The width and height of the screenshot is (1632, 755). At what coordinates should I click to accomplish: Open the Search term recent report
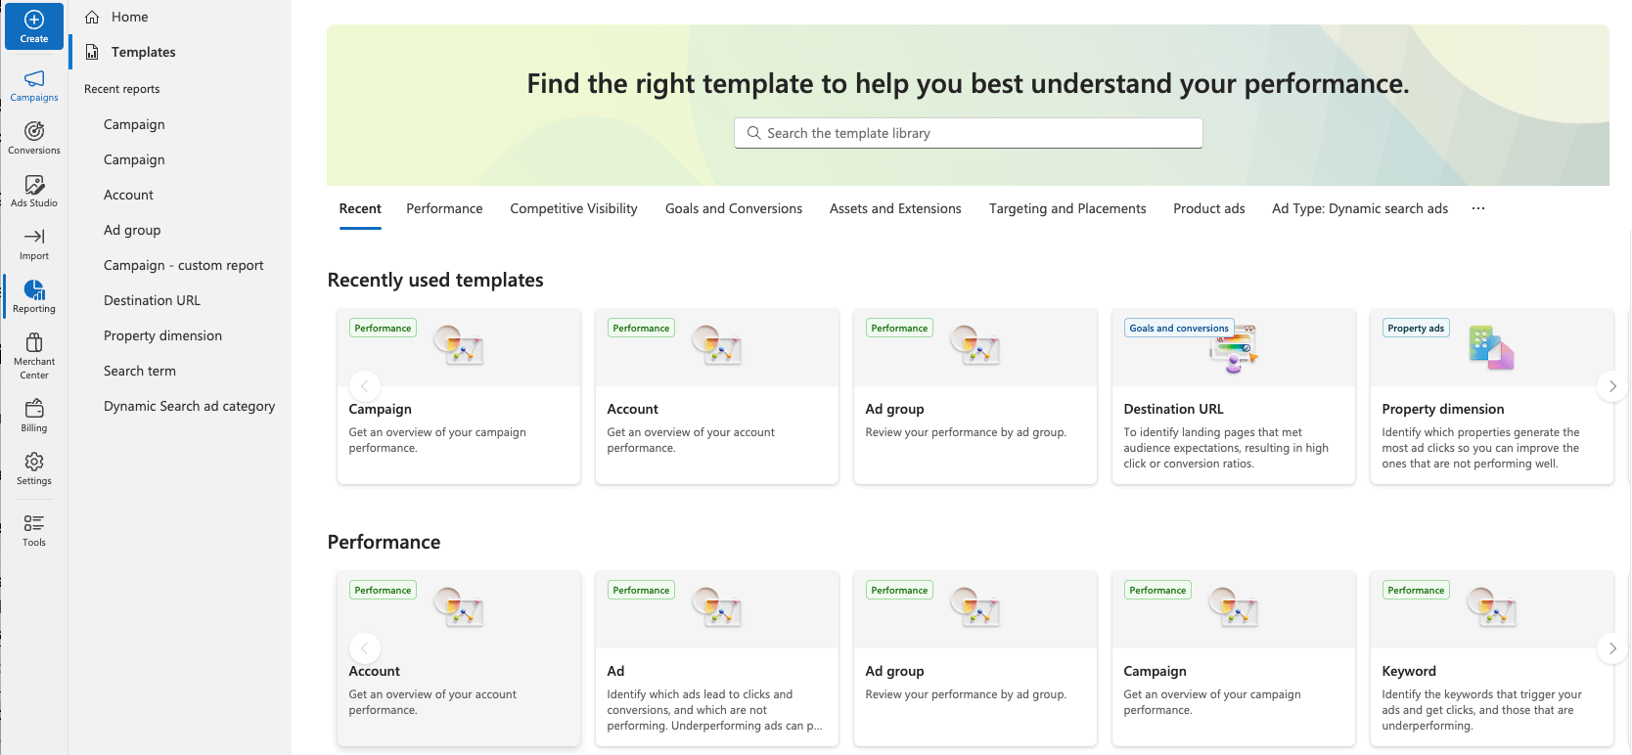tap(140, 371)
